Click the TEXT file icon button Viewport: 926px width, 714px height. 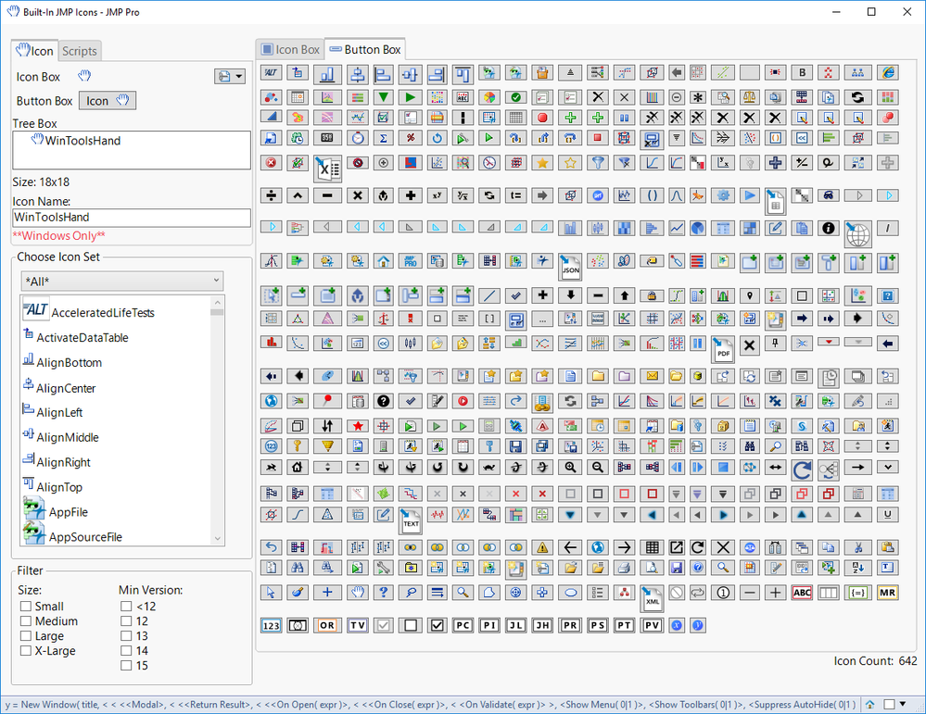410,520
